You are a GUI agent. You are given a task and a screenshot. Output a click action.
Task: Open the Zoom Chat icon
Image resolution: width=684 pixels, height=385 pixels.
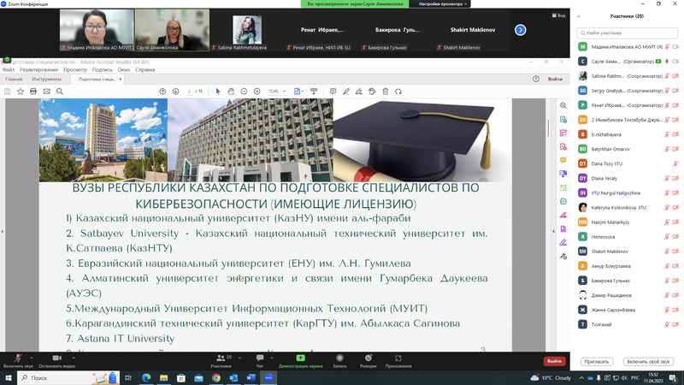click(260, 358)
